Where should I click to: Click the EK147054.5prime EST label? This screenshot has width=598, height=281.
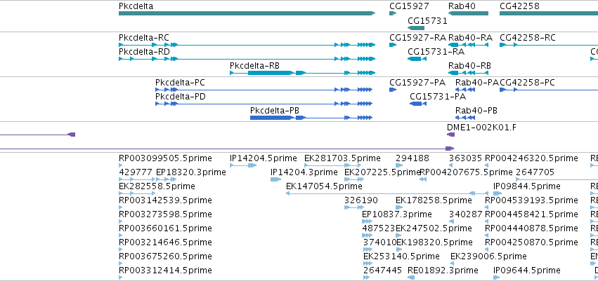tap(324, 186)
